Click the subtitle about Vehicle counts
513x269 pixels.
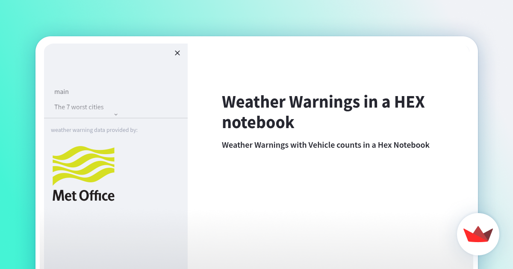(325, 145)
